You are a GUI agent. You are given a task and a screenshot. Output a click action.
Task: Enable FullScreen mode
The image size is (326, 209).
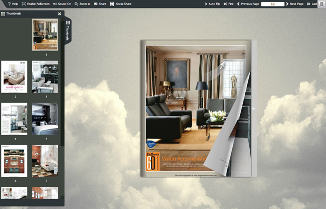point(36,3)
